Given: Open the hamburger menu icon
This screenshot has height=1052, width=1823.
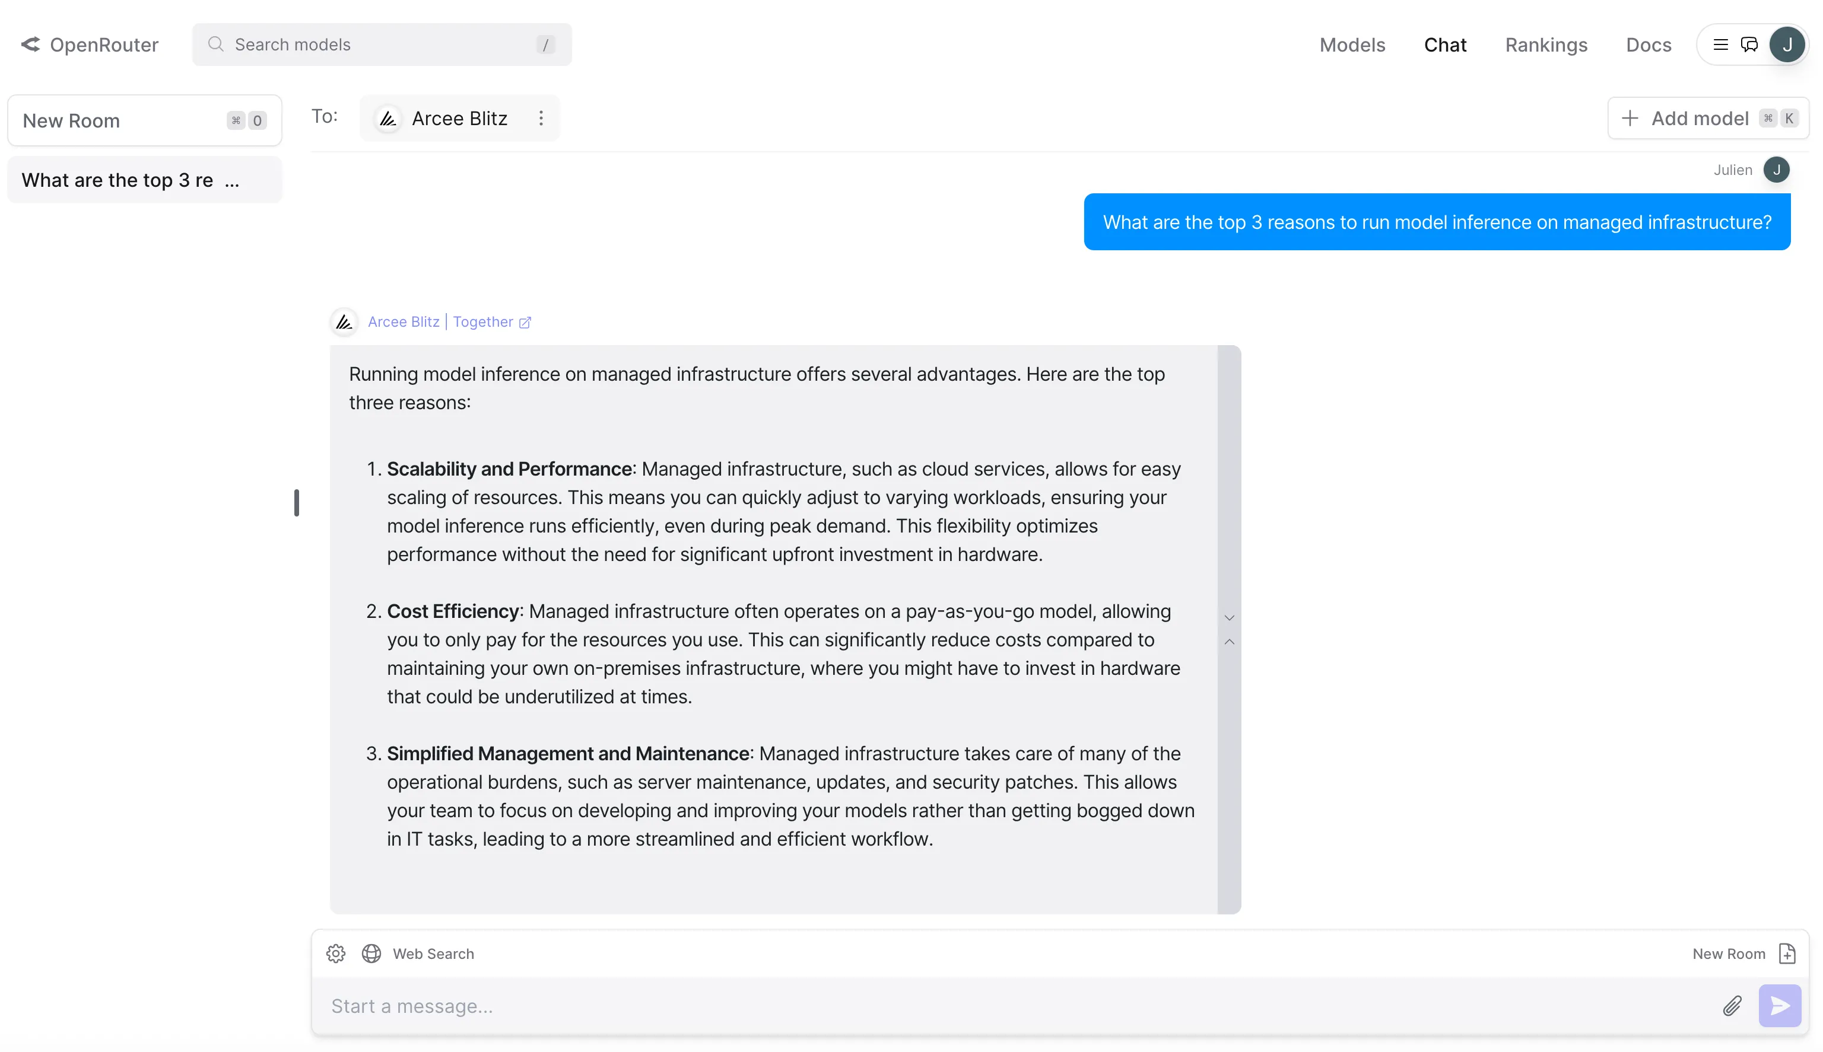Looking at the screenshot, I should point(1720,45).
